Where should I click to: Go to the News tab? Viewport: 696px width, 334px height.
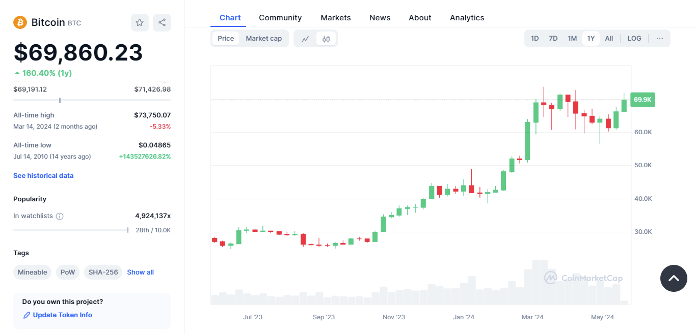click(x=380, y=18)
